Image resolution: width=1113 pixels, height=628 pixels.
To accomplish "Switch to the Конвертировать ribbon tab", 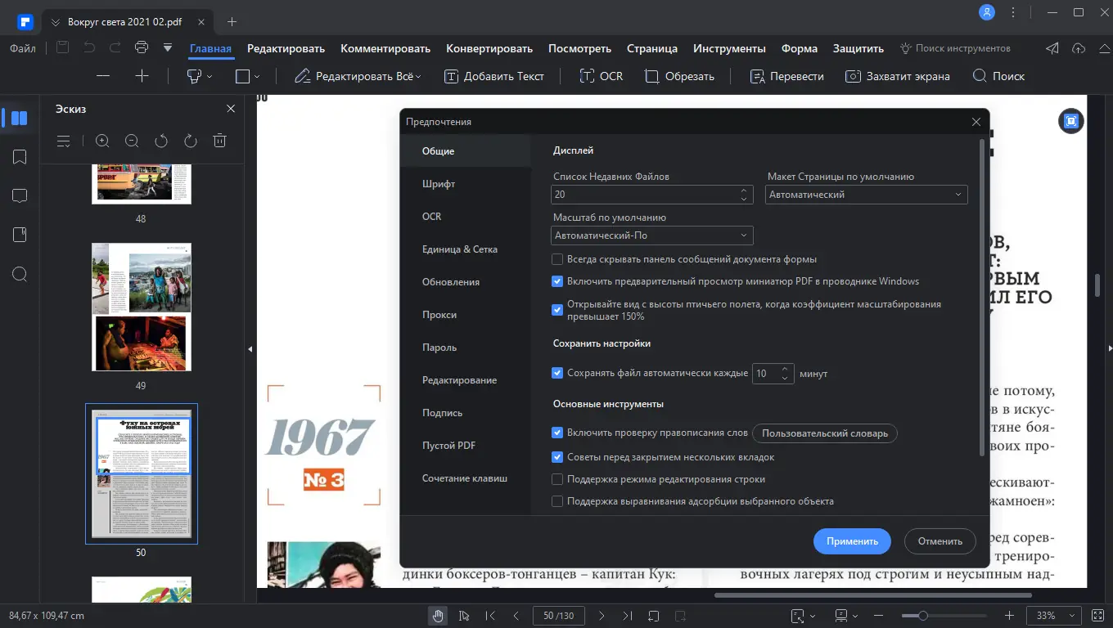I will tap(489, 48).
